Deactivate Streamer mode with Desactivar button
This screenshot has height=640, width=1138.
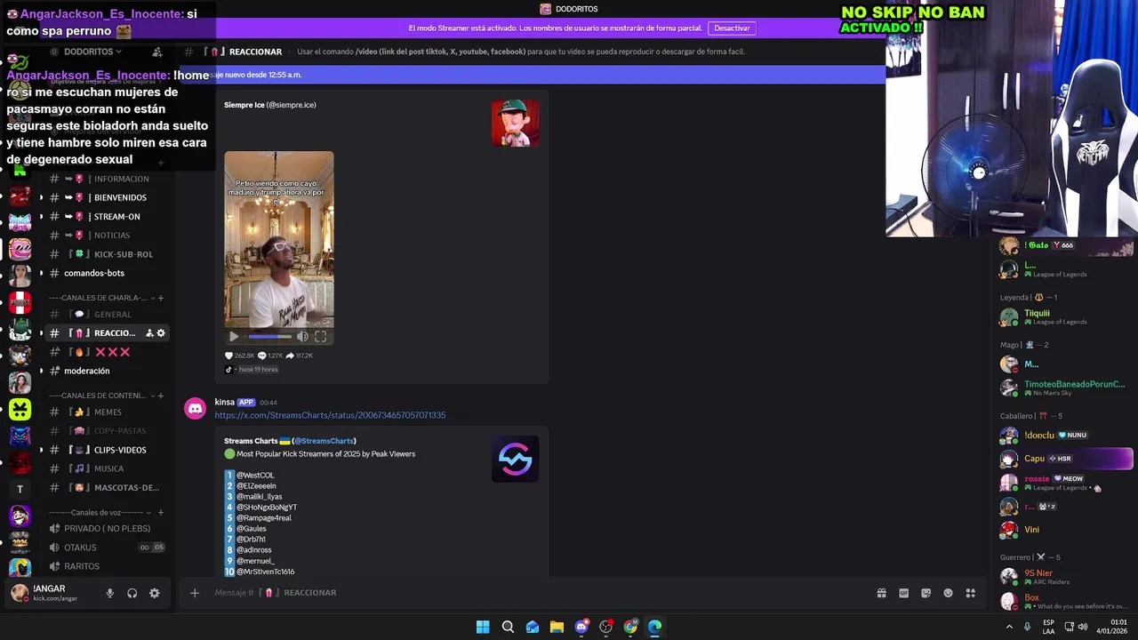(x=733, y=28)
